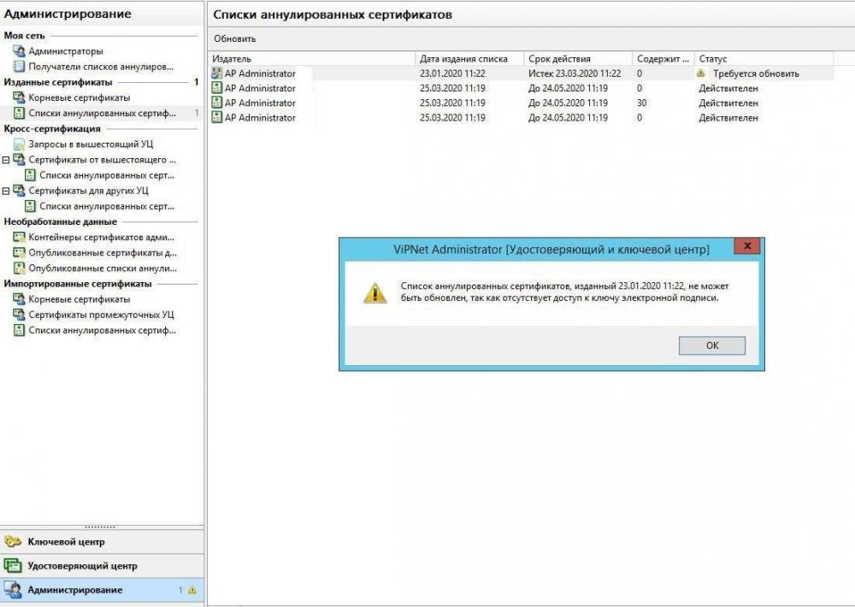Click the Сертификаты для других УЦ icon
This screenshot has width=855, height=607.
click(19, 191)
